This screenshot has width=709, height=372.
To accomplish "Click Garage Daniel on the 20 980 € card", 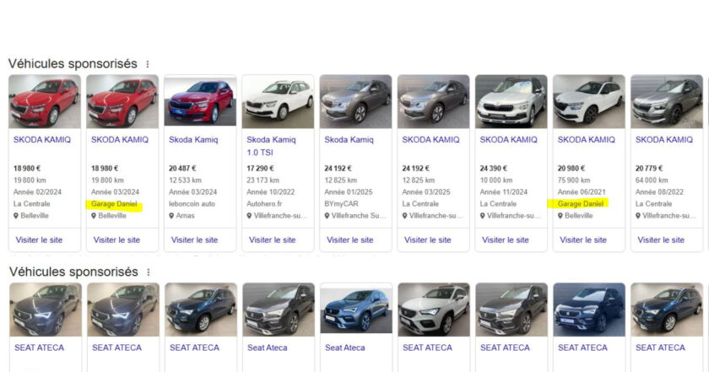I will 581,204.
